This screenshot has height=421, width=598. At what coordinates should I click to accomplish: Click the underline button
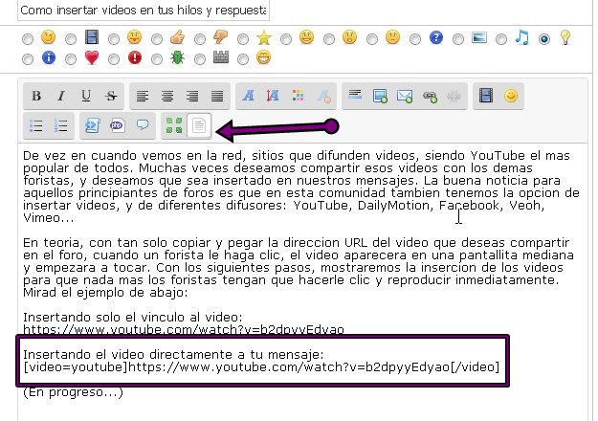point(86,96)
